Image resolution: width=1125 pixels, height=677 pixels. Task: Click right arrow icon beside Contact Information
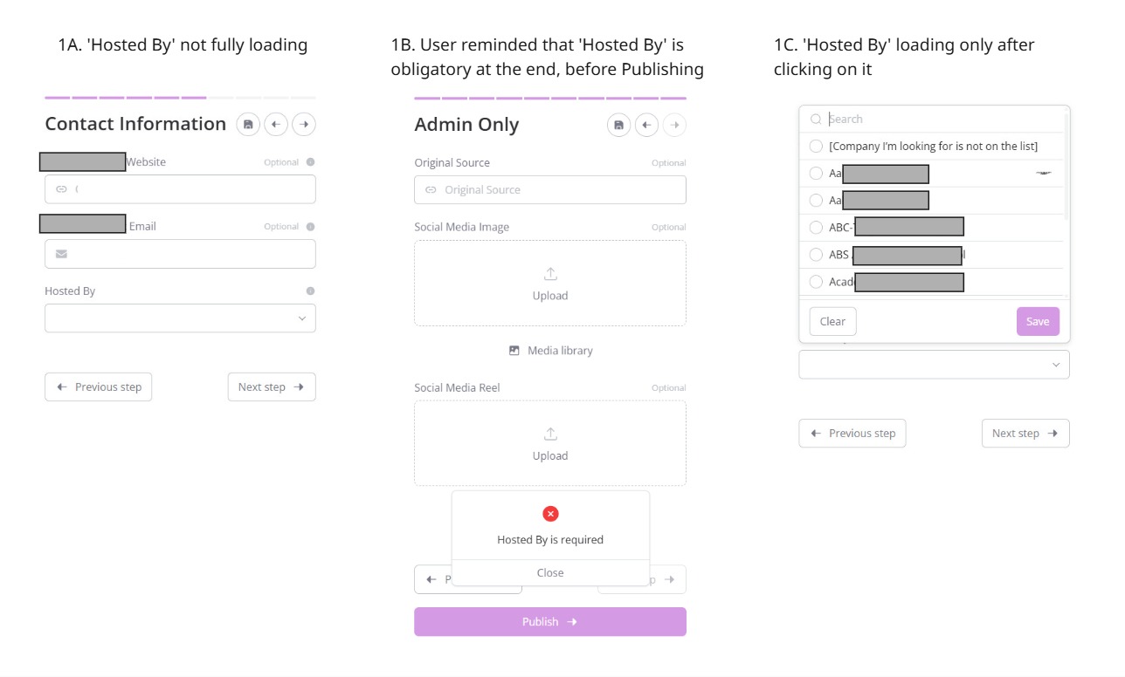[304, 125]
